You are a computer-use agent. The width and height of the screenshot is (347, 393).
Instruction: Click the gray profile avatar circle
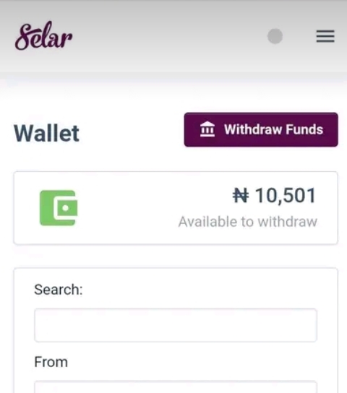click(x=275, y=36)
